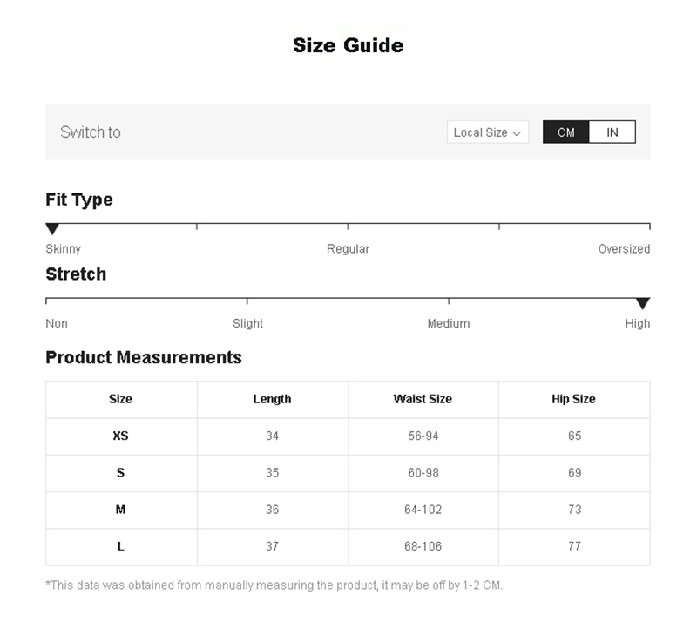The height and width of the screenshot is (629, 697).
Task: Click the Medium stretch label
Action: [449, 324]
